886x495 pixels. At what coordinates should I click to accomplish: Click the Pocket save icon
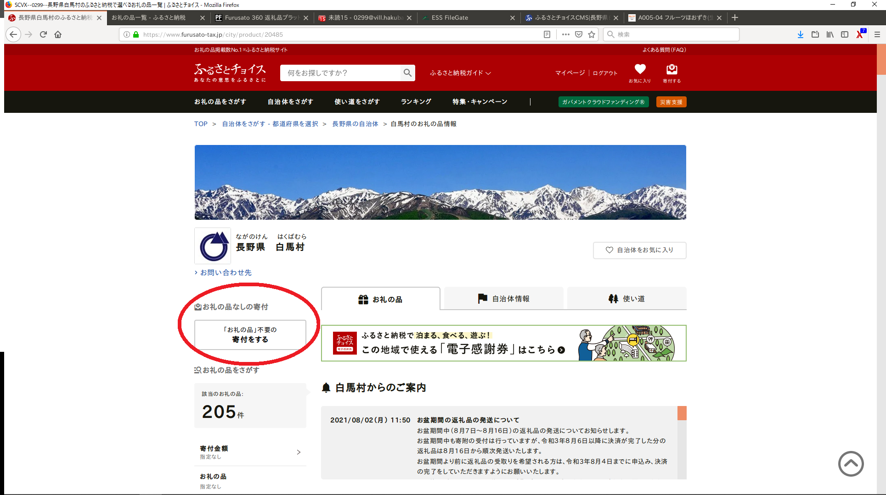pos(579,34)
